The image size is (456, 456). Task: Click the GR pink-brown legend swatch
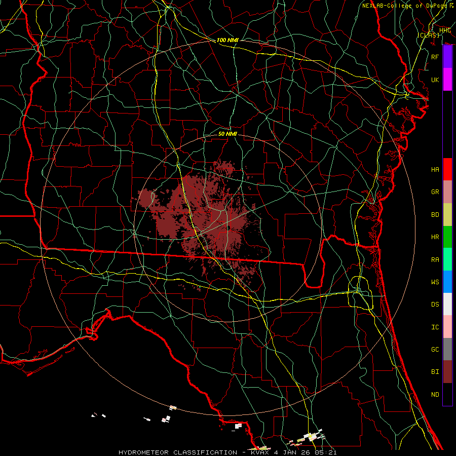[x=447, y=192]
